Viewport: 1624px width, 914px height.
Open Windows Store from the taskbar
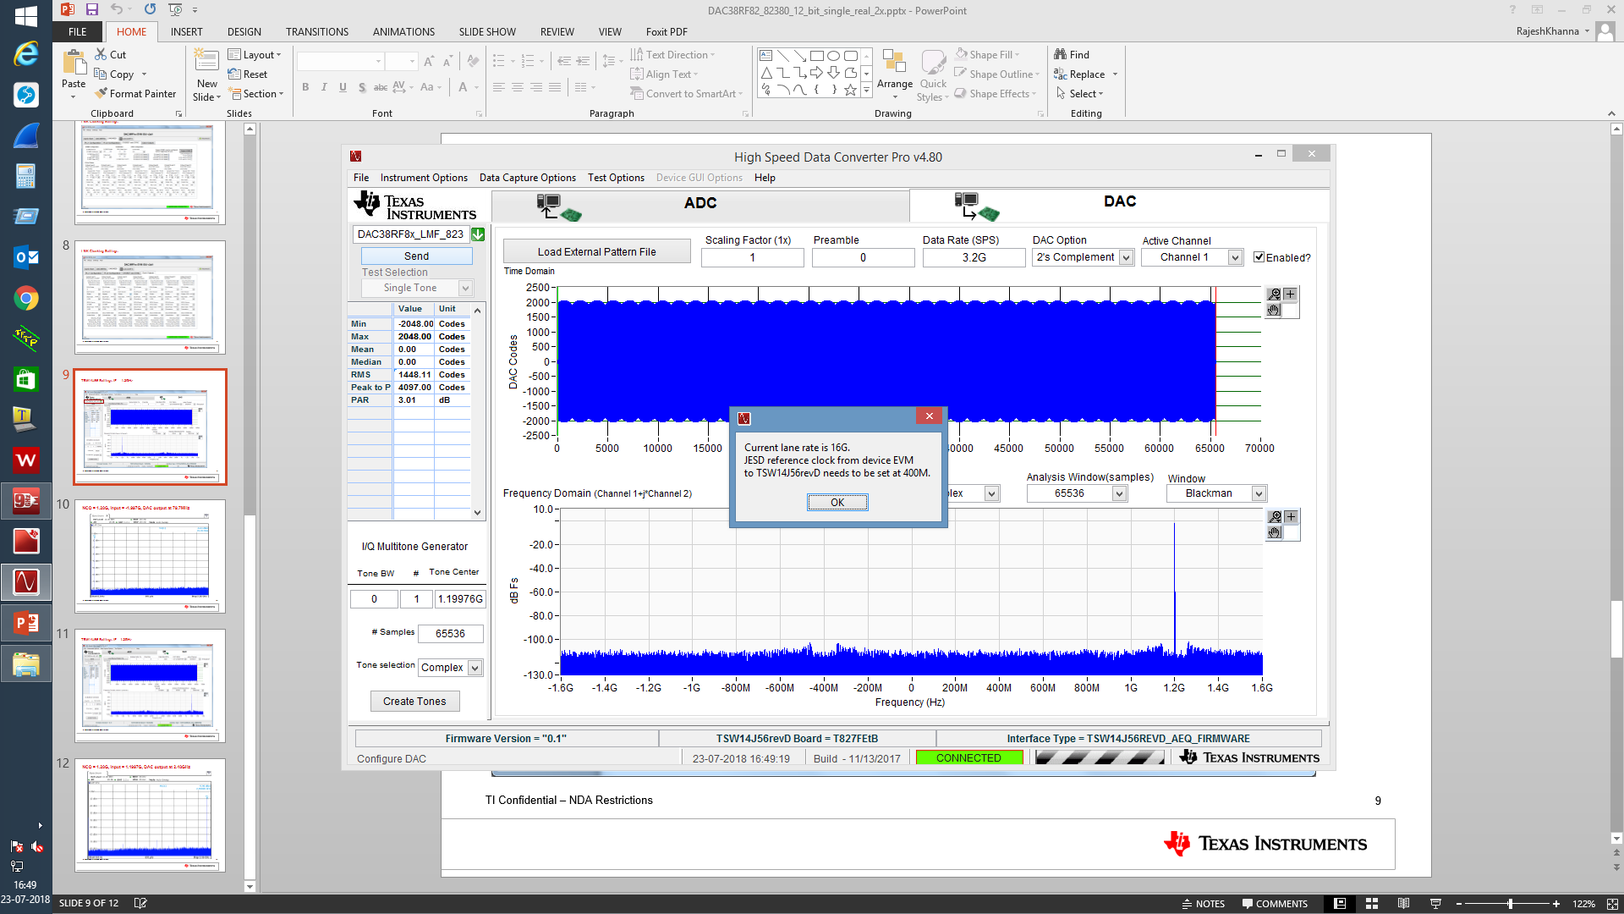click(26, 379)
